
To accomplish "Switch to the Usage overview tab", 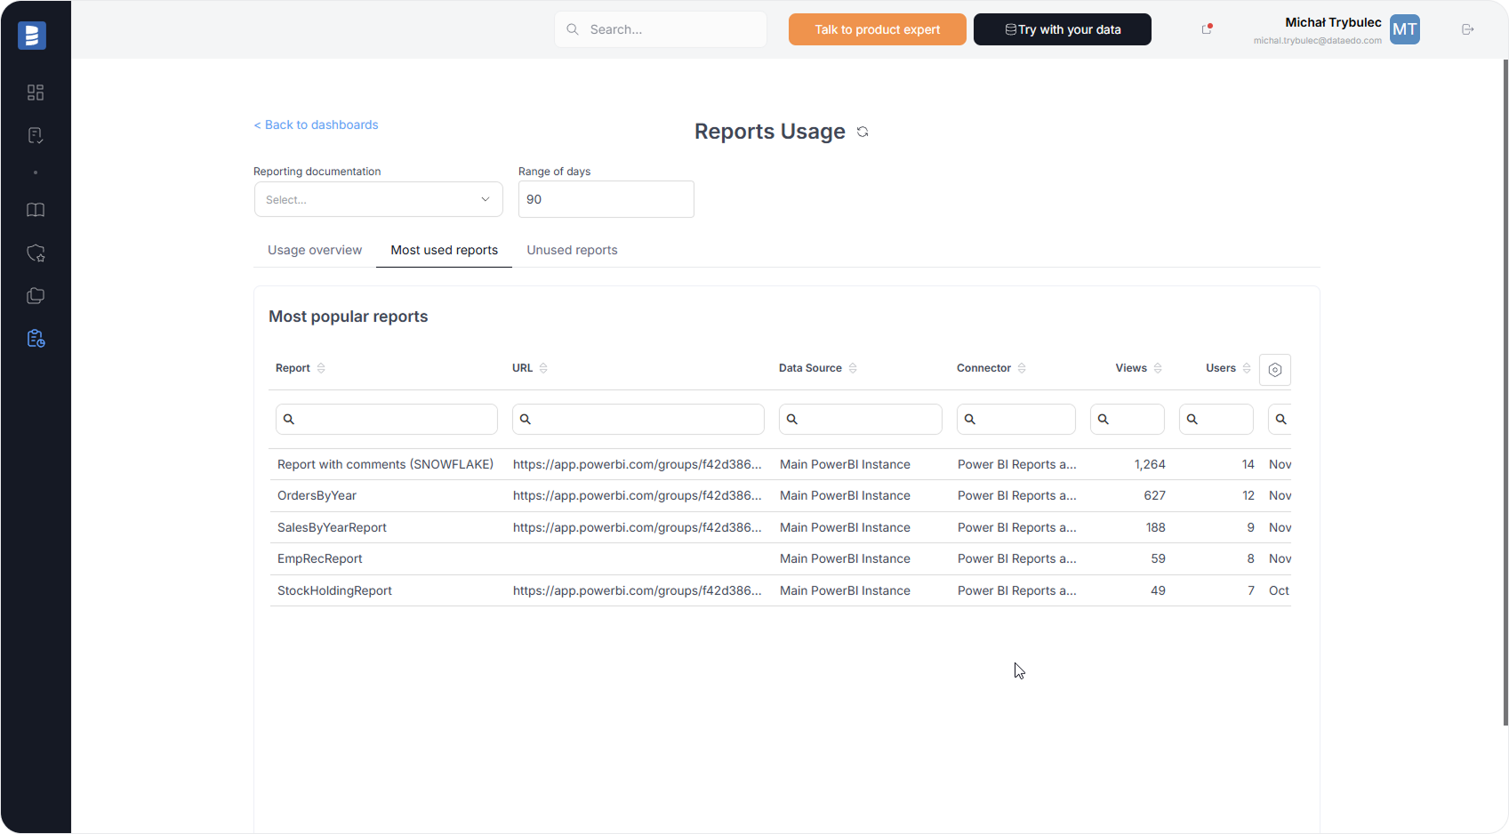I will coord(315,250).
